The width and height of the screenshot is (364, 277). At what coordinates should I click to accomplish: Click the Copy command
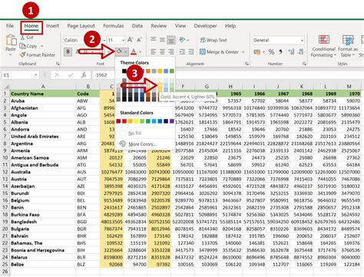point(28,46)
